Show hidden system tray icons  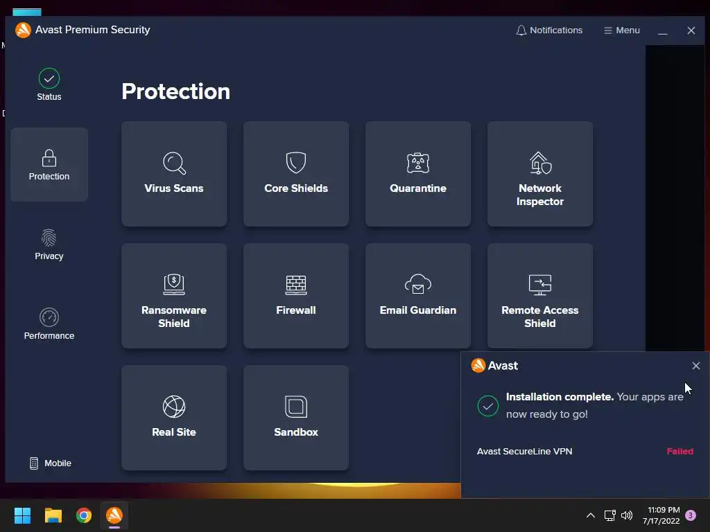[591, 515]
